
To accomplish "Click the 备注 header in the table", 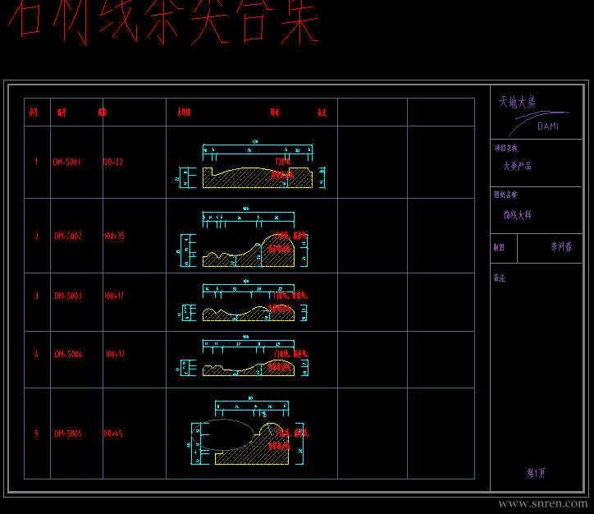I will [x=322, y=112].
